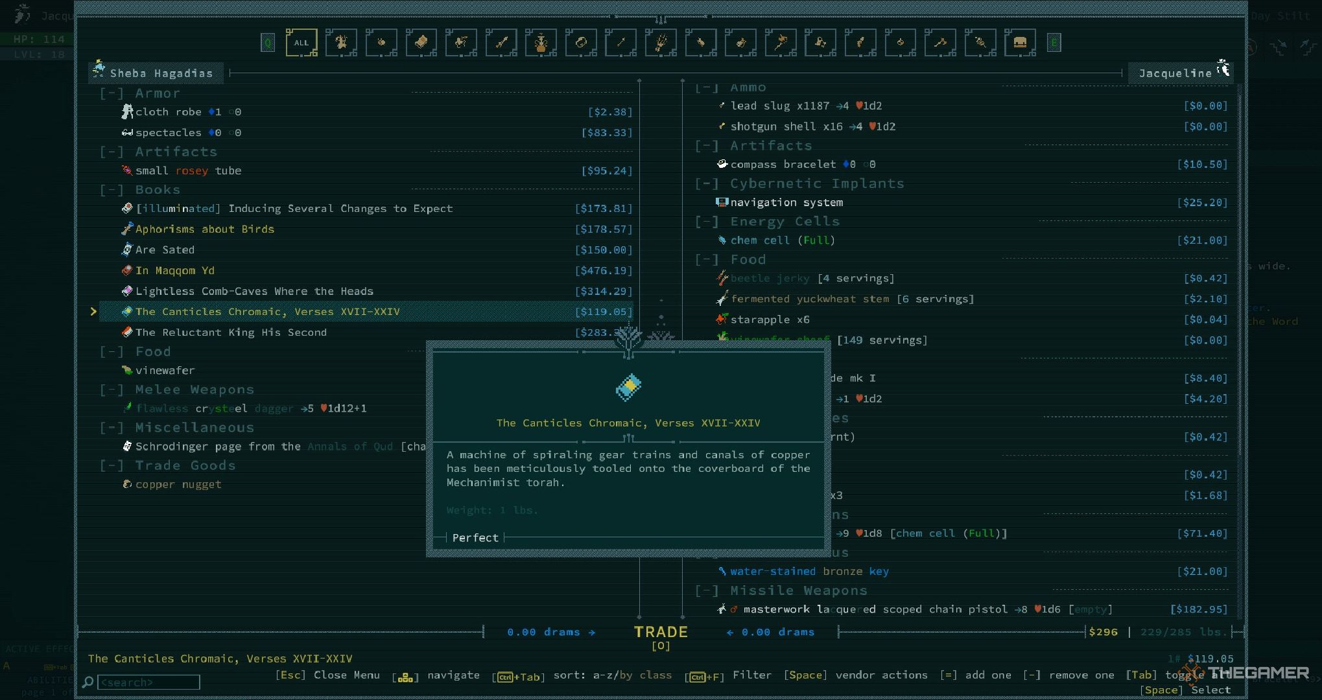Toggle sort a-z/by class option
1322x700 pixels.
click(582, 675)
